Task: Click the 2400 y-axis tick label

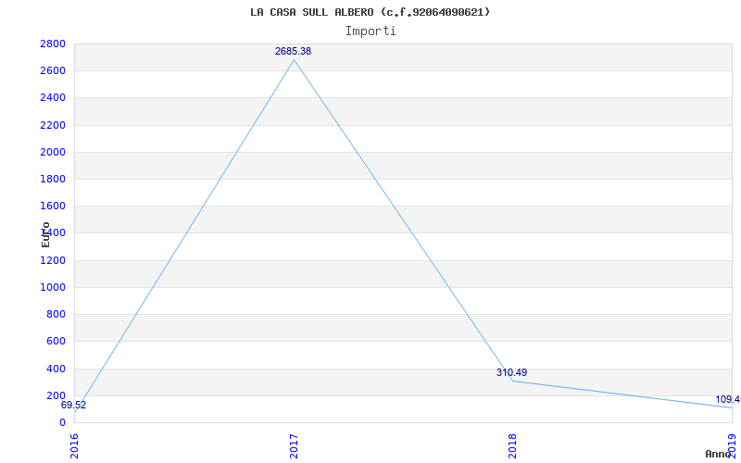Action: pyautogui.click(x=53, y=98)
